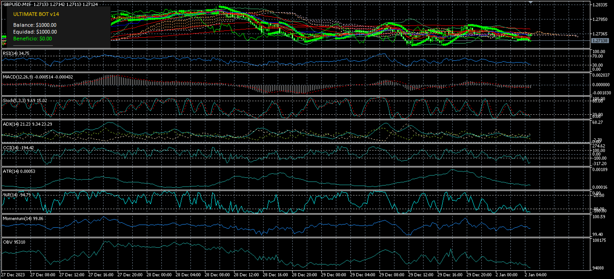Click the MACD scale value -0.001830
The width and height of the screenshot is (614, 279).
click(602, 92)
